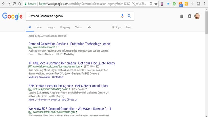Switch to the Images tab

51,27
